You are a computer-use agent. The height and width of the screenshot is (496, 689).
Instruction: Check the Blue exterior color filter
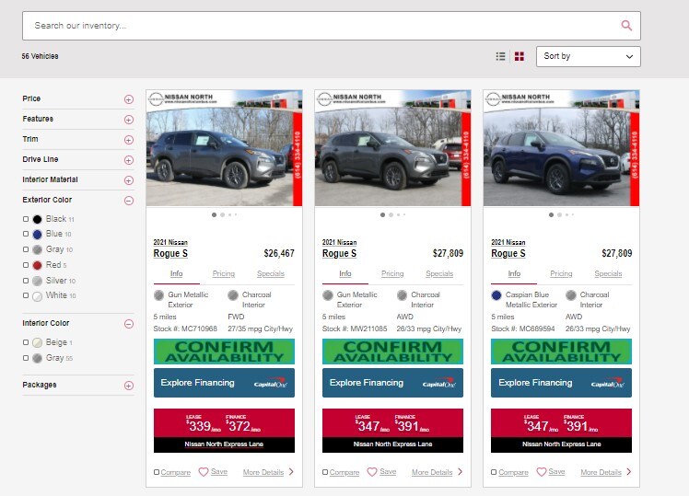tap(26, 234)
